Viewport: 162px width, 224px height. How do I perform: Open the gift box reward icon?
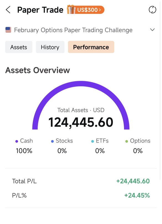(x=71, y=9)
